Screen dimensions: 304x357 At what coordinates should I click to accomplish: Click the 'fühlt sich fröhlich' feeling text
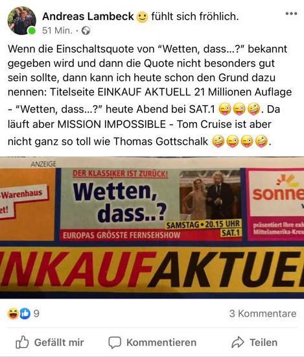point(195,16)
